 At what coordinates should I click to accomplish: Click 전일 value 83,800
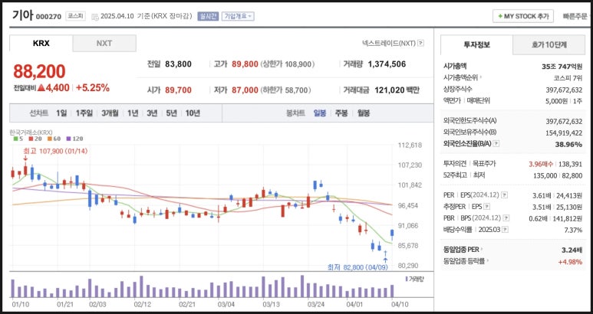pyautogui.click(x=178, y=64)
